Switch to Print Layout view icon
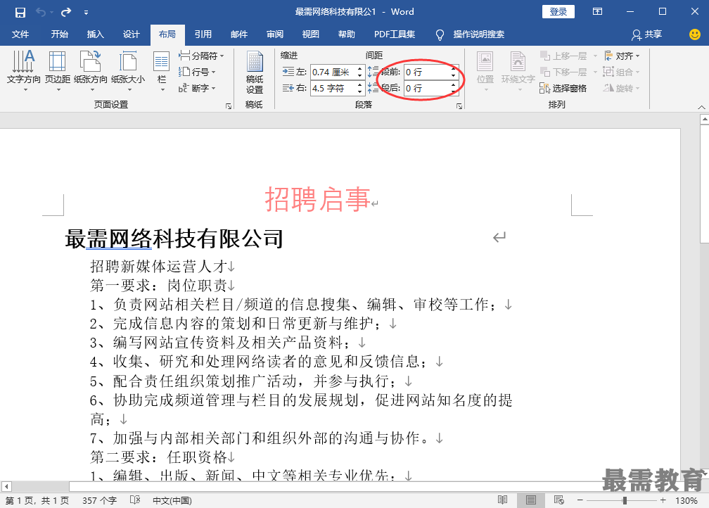 [x=531, y=500]
